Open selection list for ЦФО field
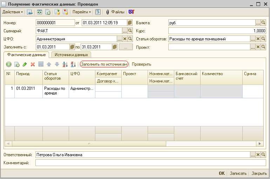 click(120, 39)
